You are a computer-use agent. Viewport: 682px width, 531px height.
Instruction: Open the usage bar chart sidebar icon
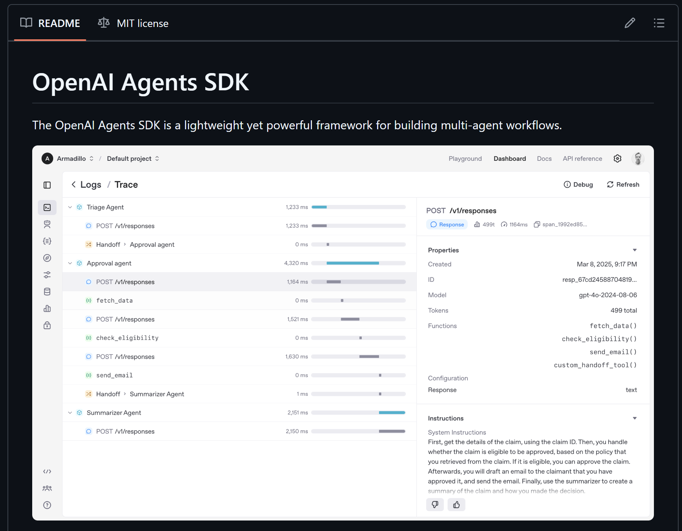point(47,308)
